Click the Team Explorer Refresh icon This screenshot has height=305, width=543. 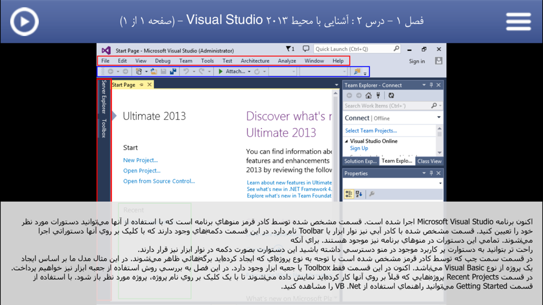tap(391, 95)
